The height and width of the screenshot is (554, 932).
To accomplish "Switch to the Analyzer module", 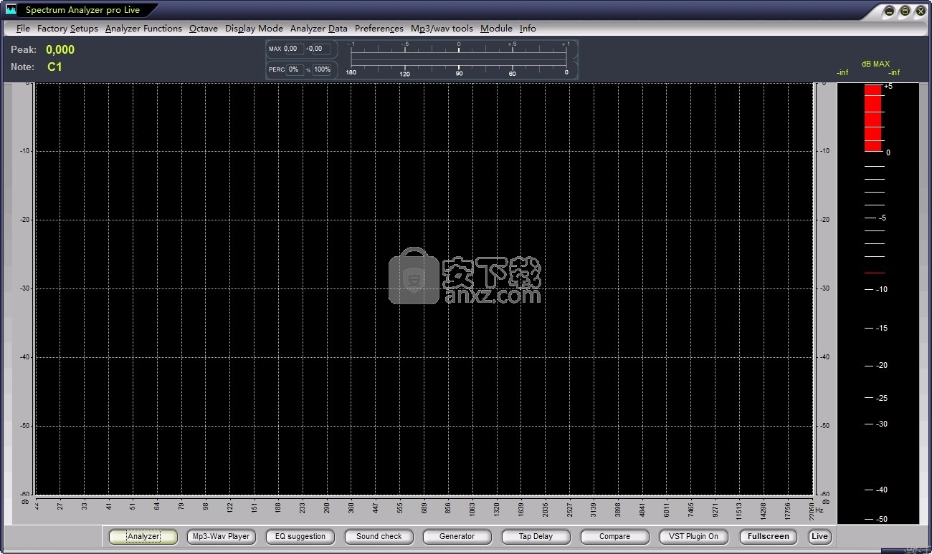I will [x=143, y=536].
